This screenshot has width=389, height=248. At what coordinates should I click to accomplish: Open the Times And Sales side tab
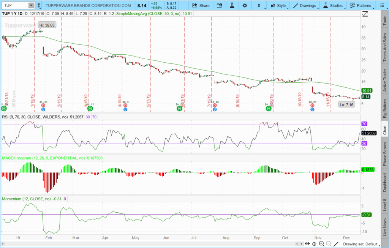click(384, 47)
